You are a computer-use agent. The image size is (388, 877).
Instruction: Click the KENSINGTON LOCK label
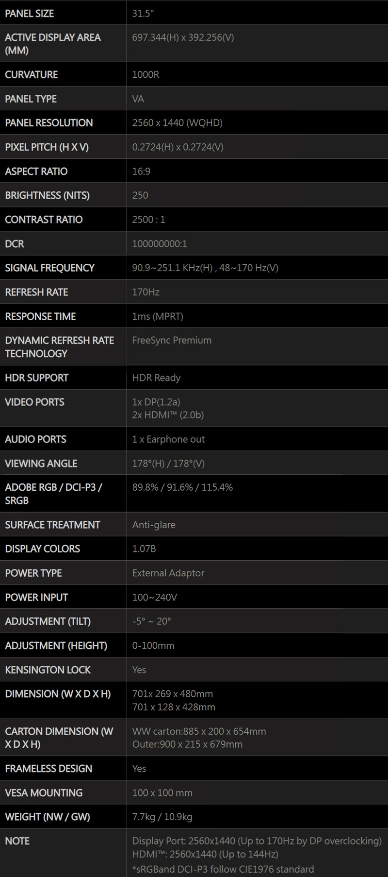48,670
